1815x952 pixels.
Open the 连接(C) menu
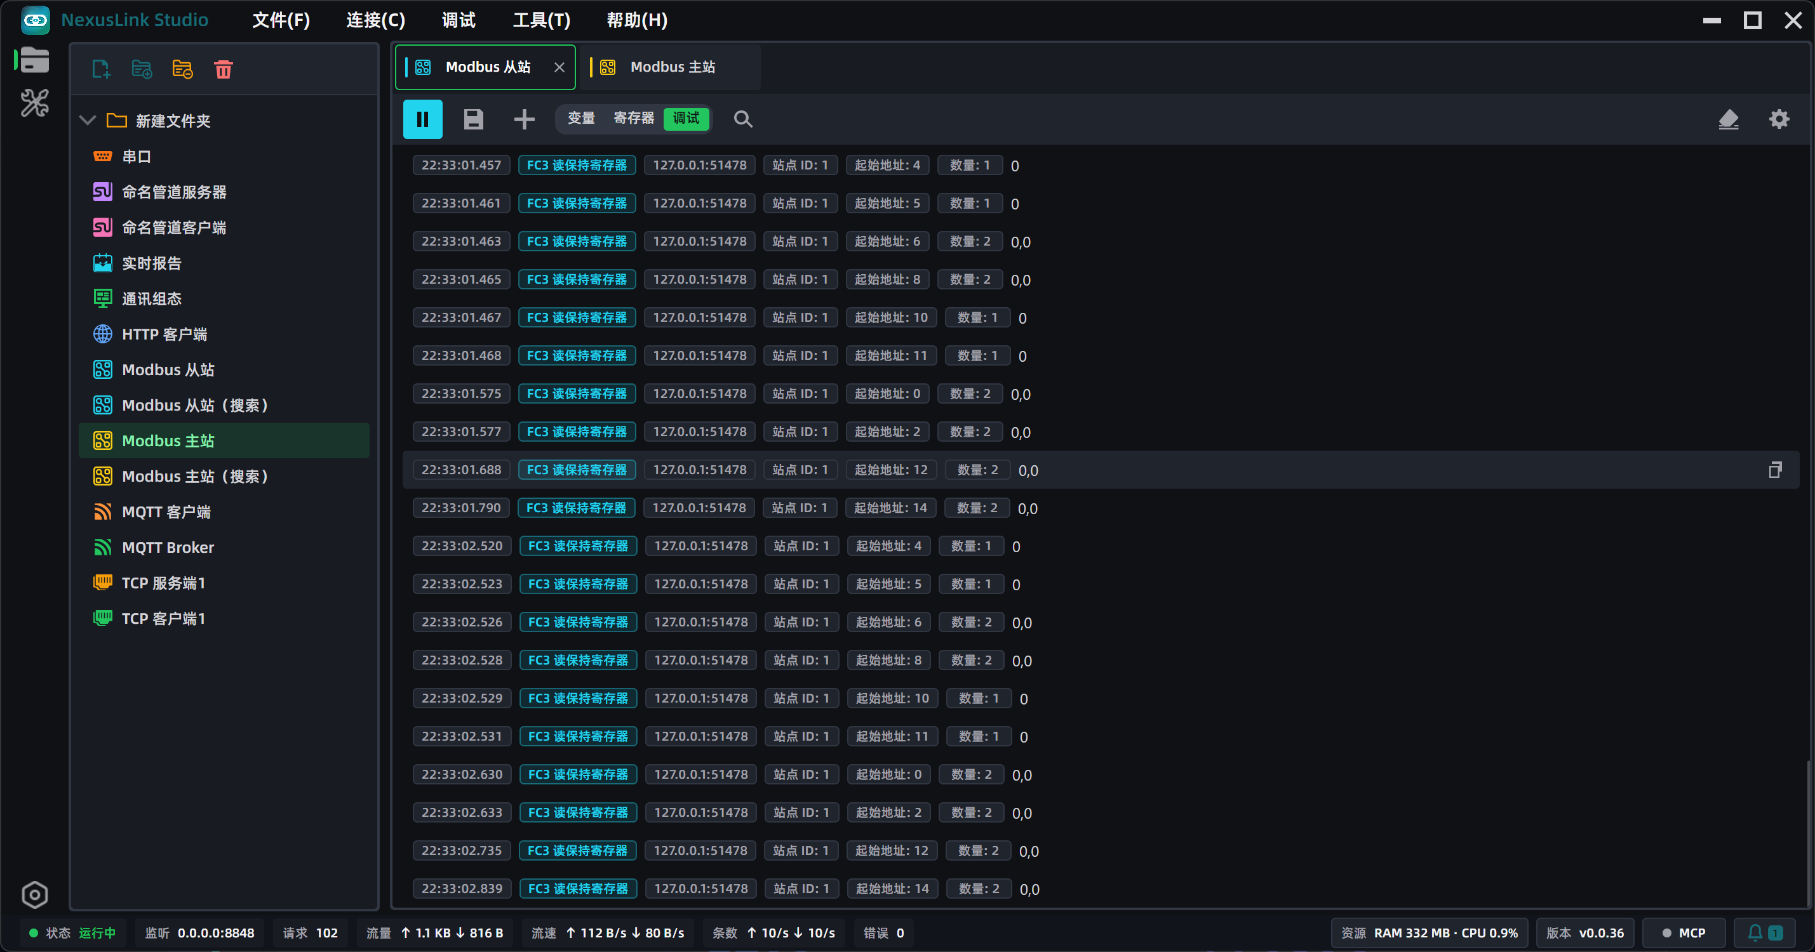point(375,20)
